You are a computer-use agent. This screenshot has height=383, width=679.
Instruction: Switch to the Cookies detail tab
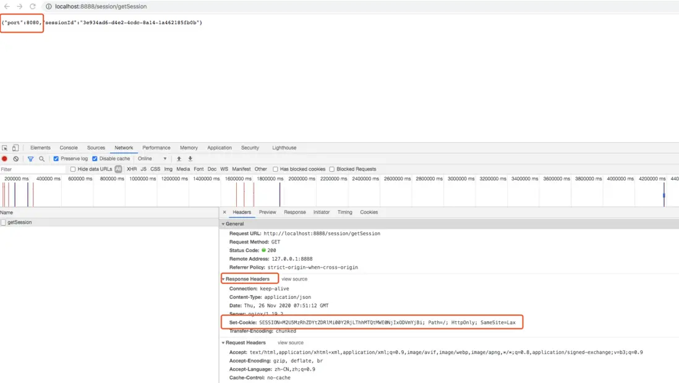[369, 212]
